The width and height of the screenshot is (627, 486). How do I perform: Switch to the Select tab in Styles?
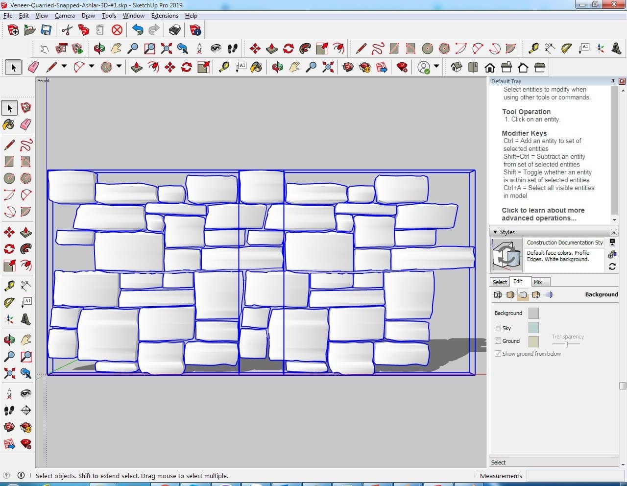point(500,282)
